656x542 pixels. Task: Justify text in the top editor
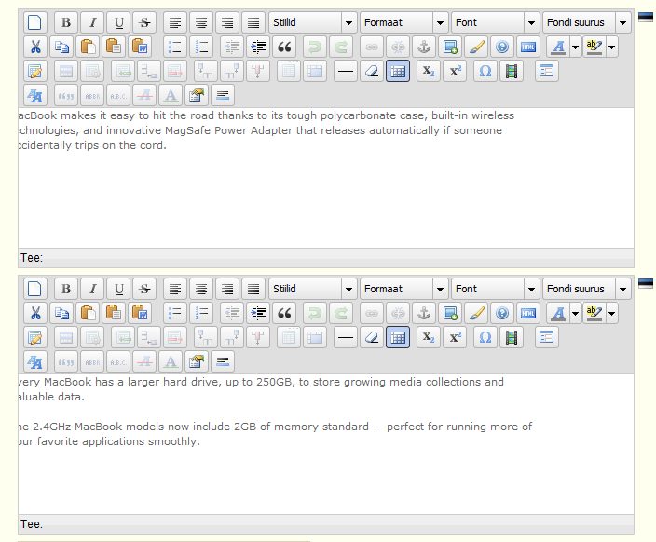point(253,22)
